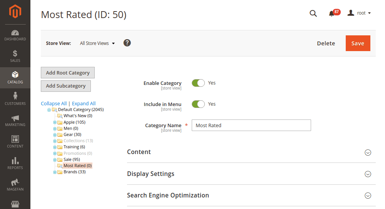Open notifications bell with 87 badge

coord(331,13)
